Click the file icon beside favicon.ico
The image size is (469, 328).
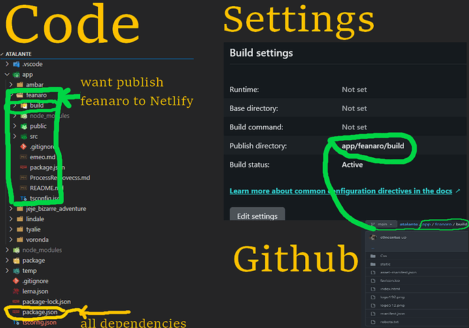(x=373, y=280)
